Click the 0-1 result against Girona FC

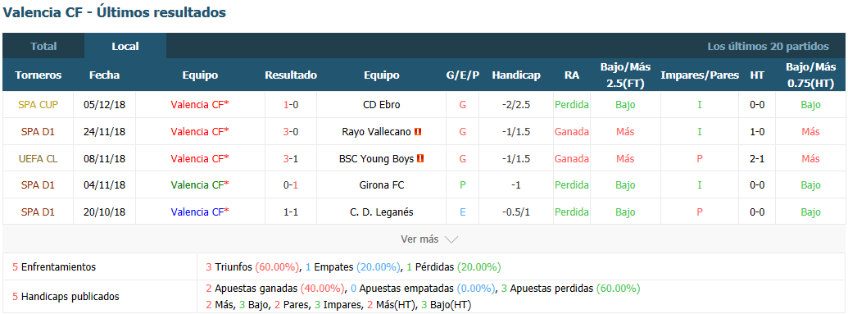pyautogui.click(x=291, y=185)
